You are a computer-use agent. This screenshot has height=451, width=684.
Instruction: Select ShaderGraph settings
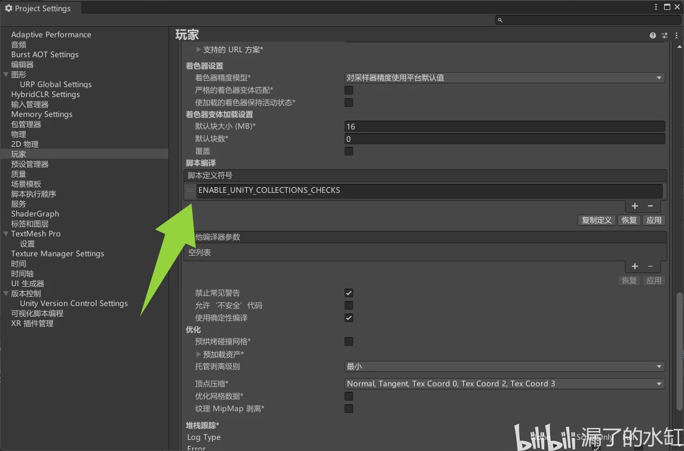click(x=35, y=214)
